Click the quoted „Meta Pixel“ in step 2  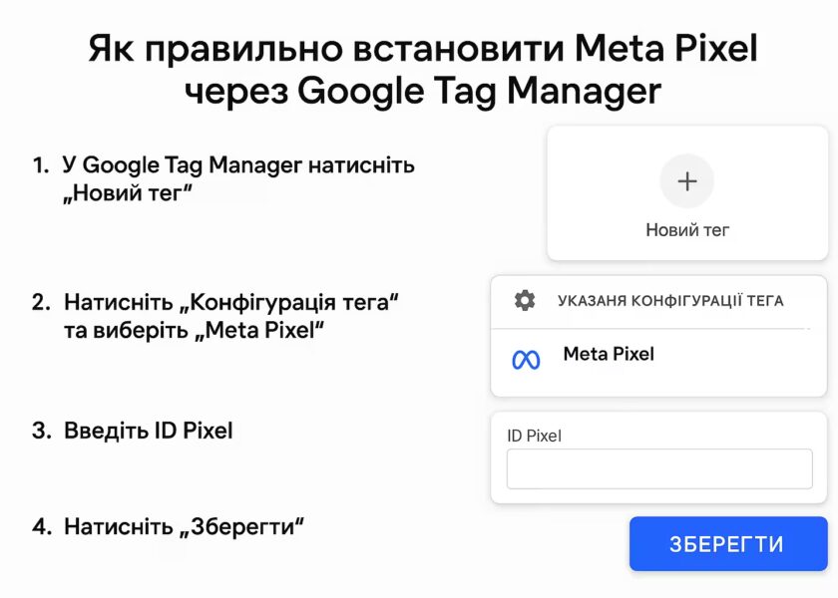point(259,331)
